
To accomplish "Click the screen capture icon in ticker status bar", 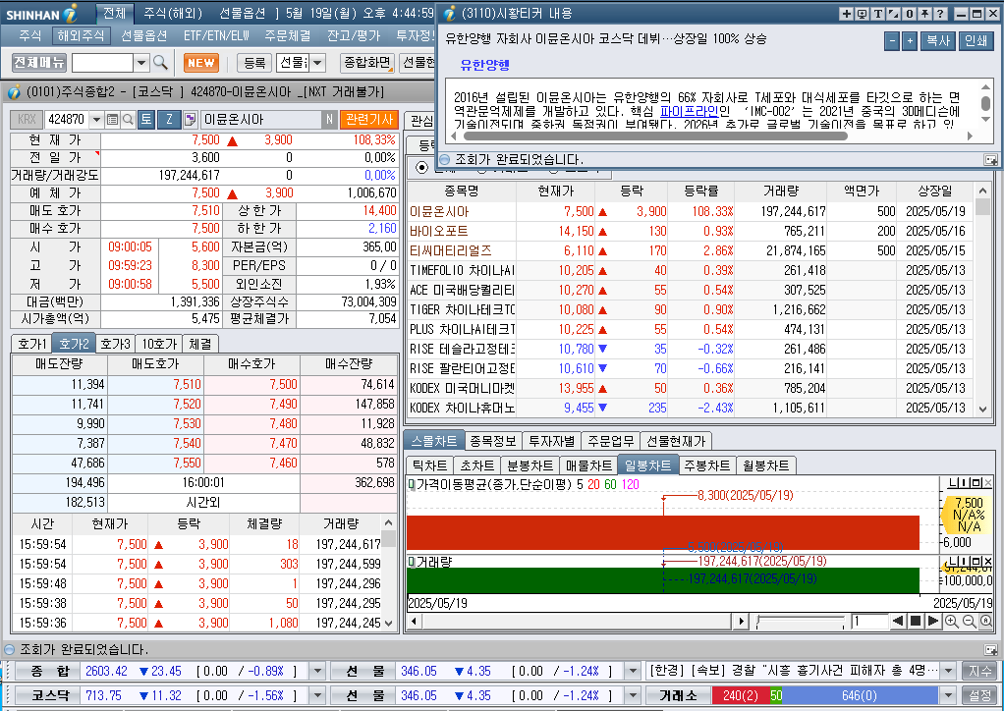I will pos(990,159).
